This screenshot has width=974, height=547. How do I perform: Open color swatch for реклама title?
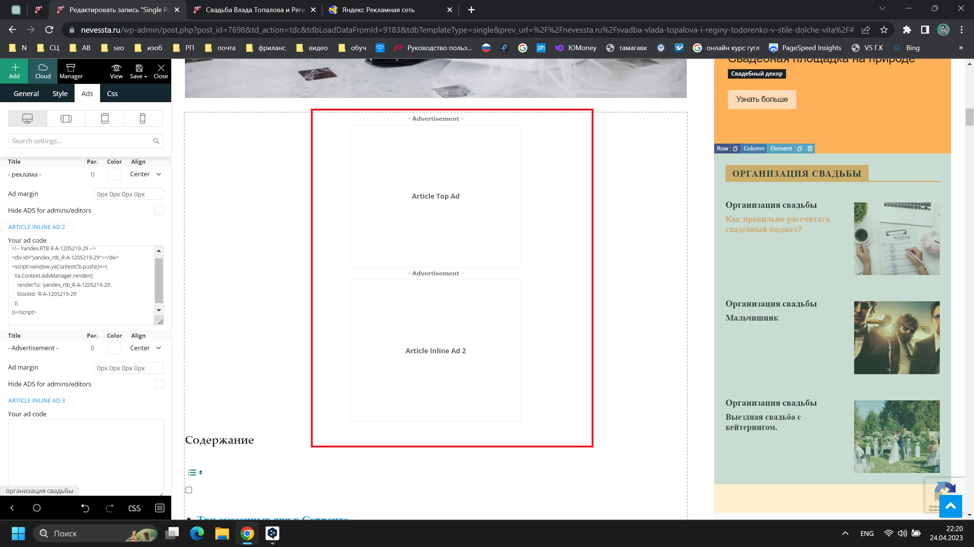115,174
